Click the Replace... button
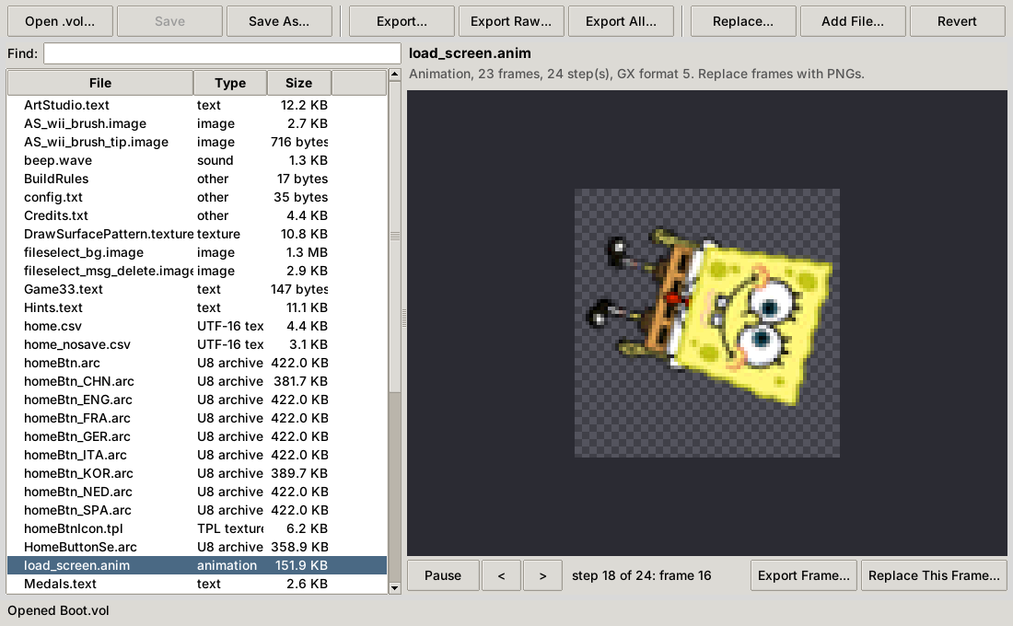 tap(743, 21)
